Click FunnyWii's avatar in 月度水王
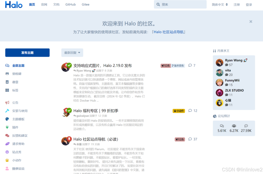 [219, 82]
